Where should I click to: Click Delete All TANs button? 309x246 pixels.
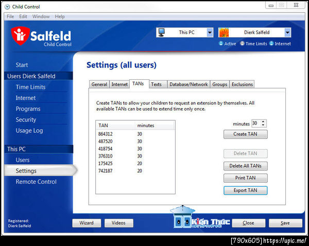tap(245, 166)
